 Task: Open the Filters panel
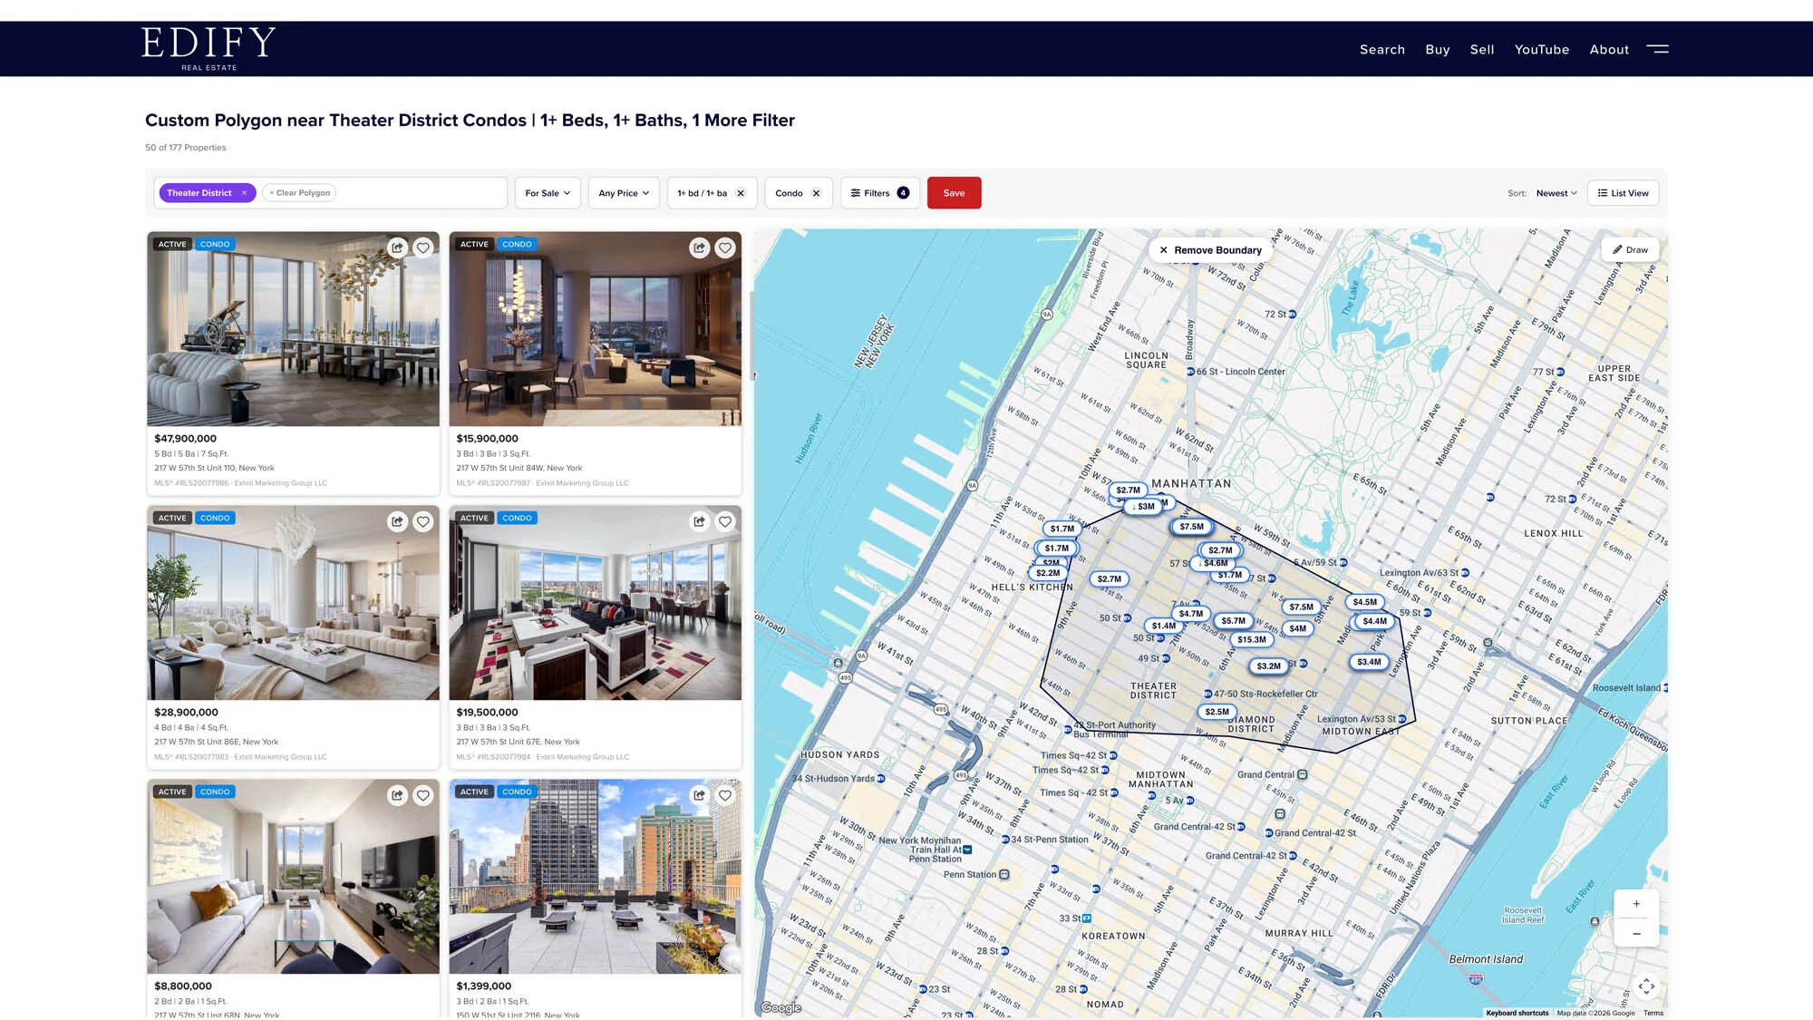coord(877,192)
